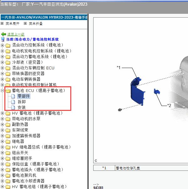The width and height of the screenshot is (188, 189).
Task: Click the 返回上一级 link
Action: click(x=16, y=34)
